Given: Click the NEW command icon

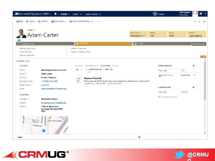Looking at the screenshot, I should (x=17, y=21).
